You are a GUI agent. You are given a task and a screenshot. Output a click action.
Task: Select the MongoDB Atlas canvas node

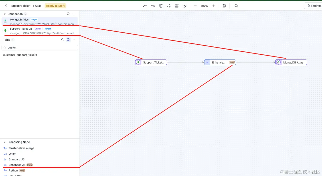click(x=291, y=62)
